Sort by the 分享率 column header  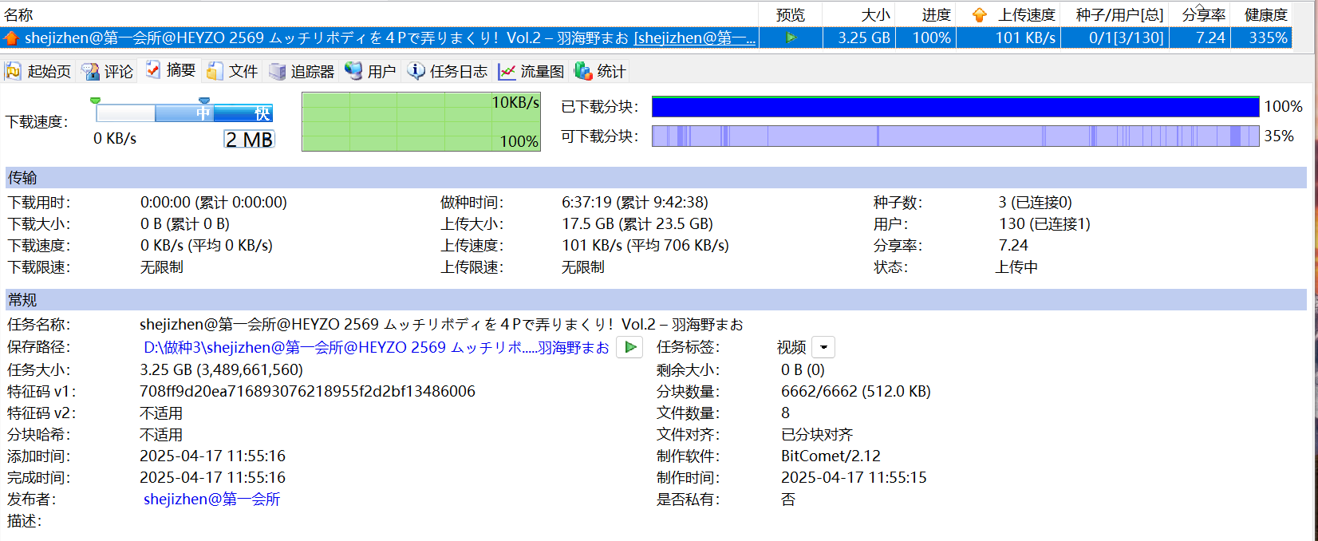coord(1200,14)
